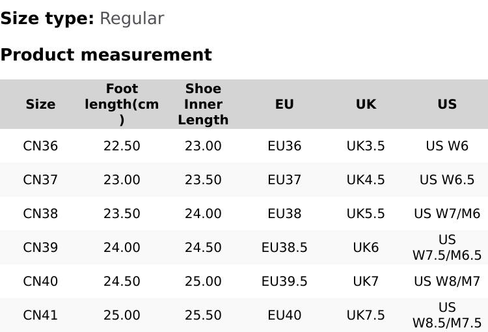Click the US W8/M7 cell
The height and width of the screenshot is (332, 488).
pyautogui.click(x=447, y=281)
